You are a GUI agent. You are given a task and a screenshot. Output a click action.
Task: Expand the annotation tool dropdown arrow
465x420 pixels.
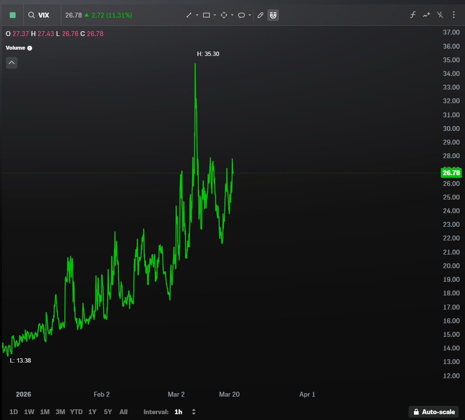pyautogui.click(x=250, y=15)
